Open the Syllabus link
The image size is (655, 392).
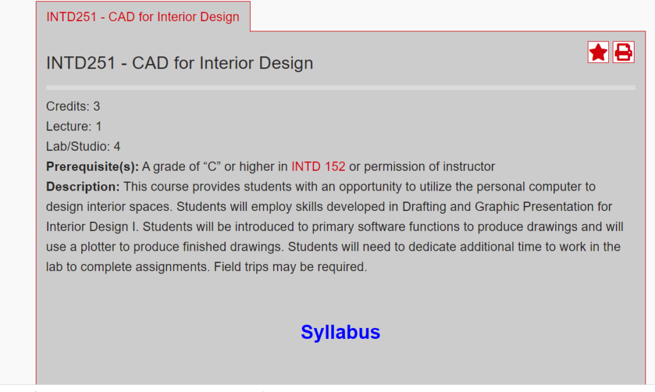340,333
